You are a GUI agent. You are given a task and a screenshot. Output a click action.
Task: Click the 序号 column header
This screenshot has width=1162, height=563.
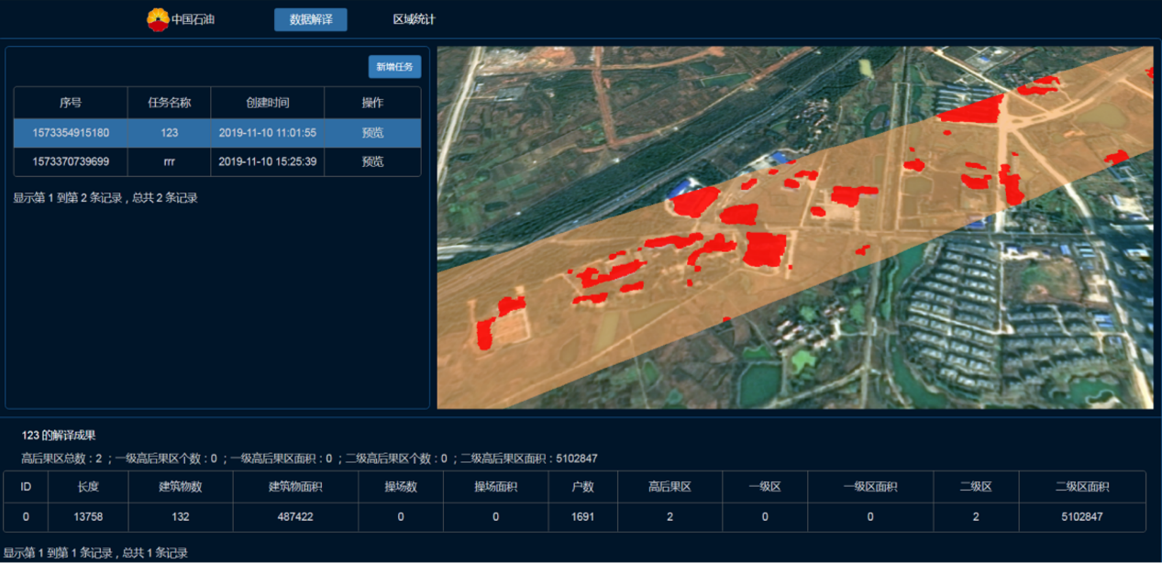point(71,103)
